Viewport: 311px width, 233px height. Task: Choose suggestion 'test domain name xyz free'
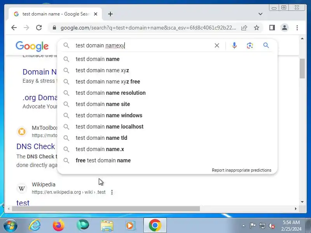pyautogui.click(x=167, y=82)
